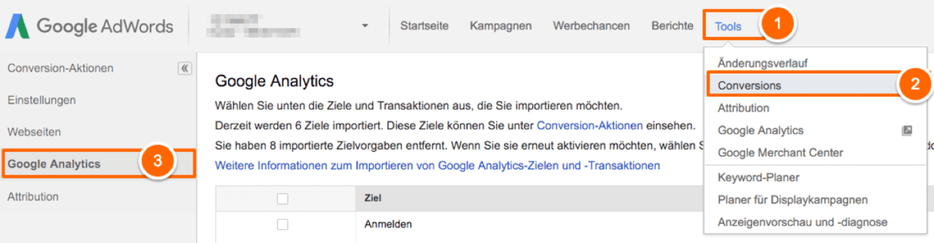
Task: Select Attribution in the Tools dropdown menu
Action: pos(743,108)
